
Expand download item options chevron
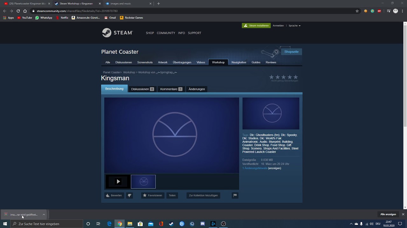click(44, 215)
